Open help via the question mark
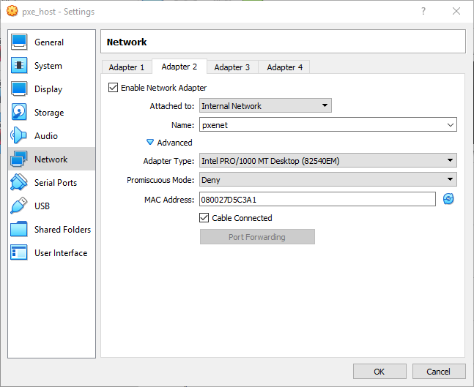Image resolution: width=474 pixels, height=387 pixels. click(x=423, y=11)
